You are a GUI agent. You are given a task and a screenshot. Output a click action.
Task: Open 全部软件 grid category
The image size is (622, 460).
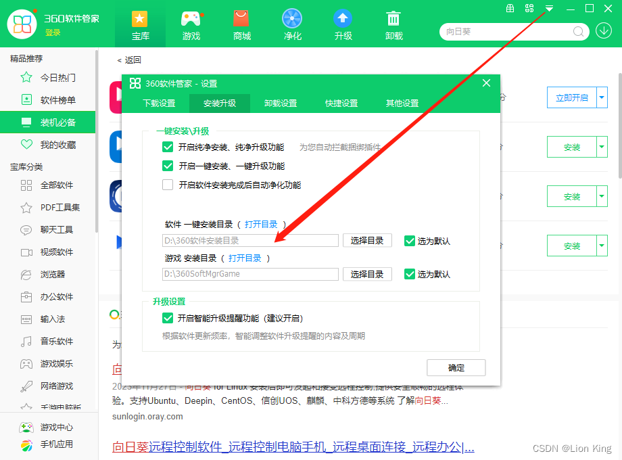(47, 185)
